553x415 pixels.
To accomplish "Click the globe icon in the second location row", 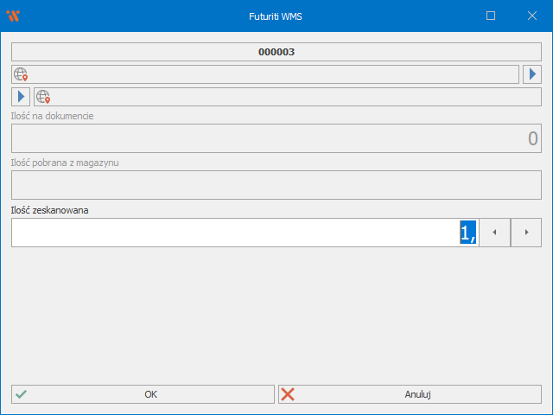I will [43, 96].
